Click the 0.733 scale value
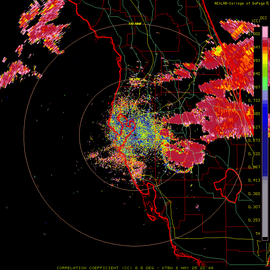This screenshot has width=270, height=270. pos(254,100)
